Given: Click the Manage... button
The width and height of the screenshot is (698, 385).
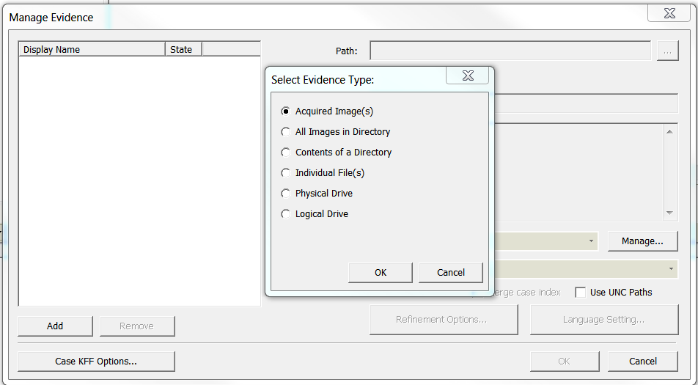Looking at the screenshot, I should click(x=642, y=241).
